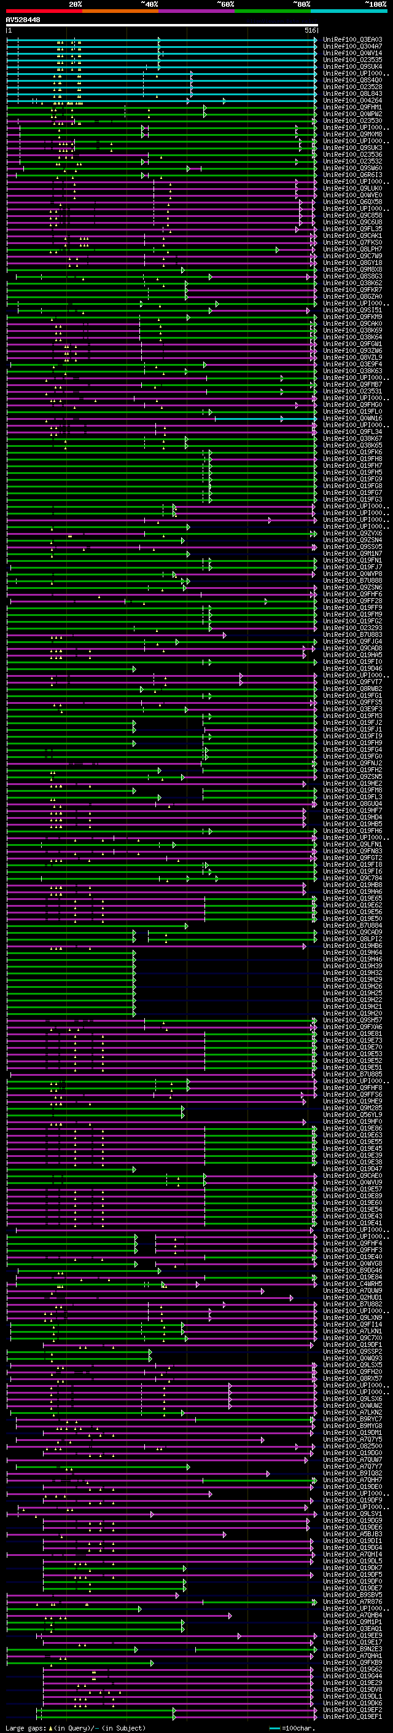
Task: Click the purple ~60% identity legend bar
Action: click(x=196, y=12)
